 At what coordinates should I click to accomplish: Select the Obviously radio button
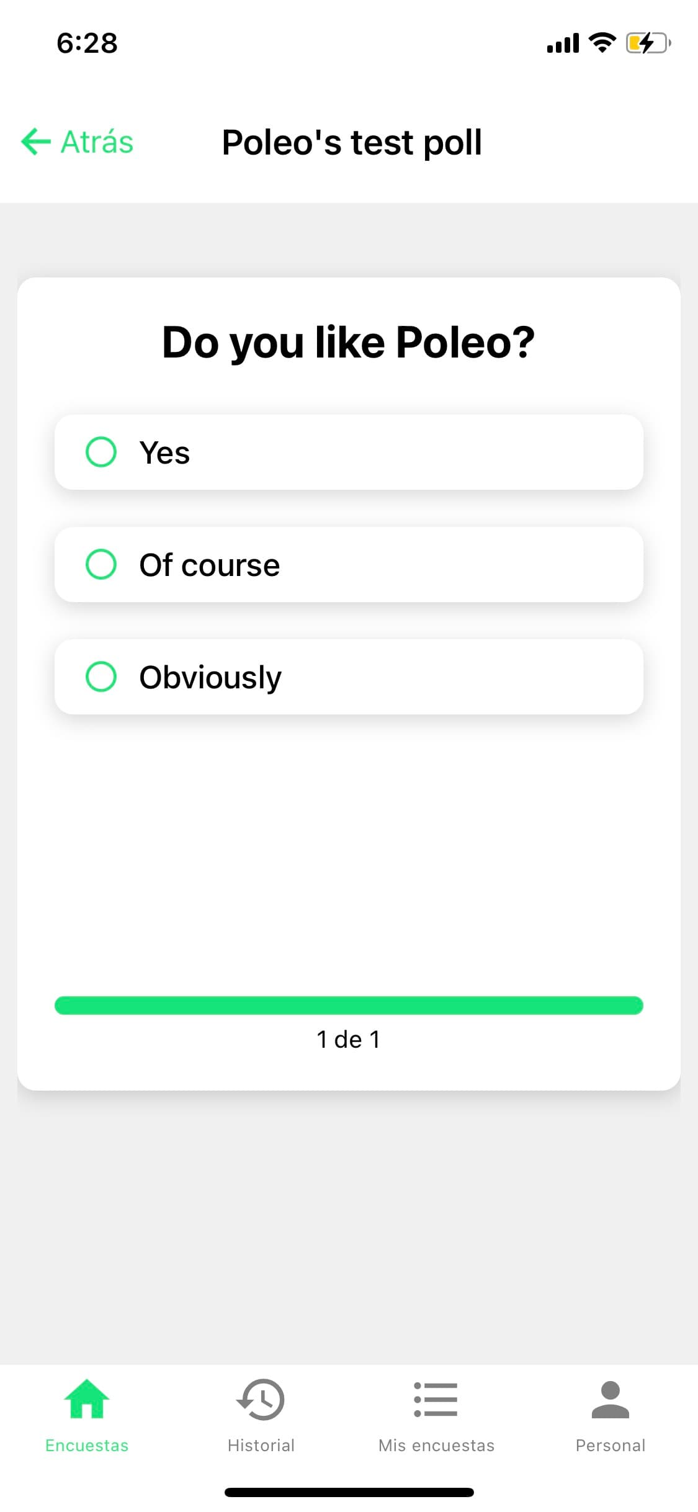pyautogui.click(x=101, y=677)
